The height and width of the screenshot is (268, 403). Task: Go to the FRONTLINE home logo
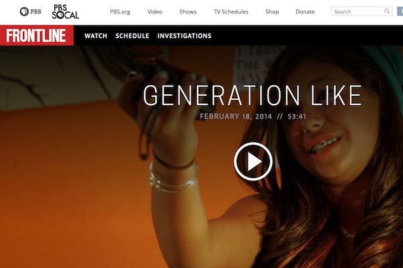[x=36, y=36]
